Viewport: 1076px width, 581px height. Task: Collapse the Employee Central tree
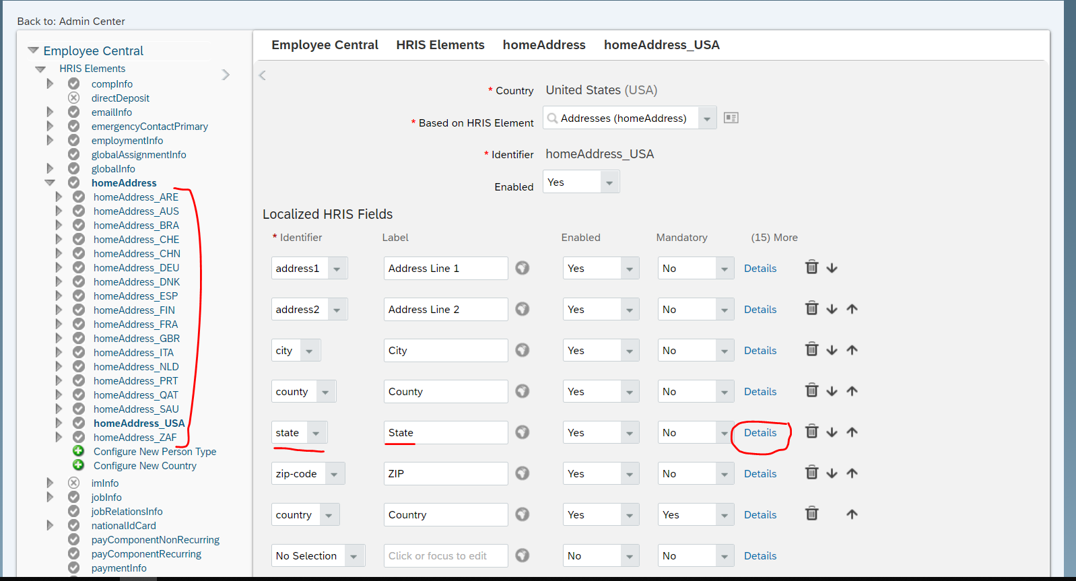(x=33, y=50)
